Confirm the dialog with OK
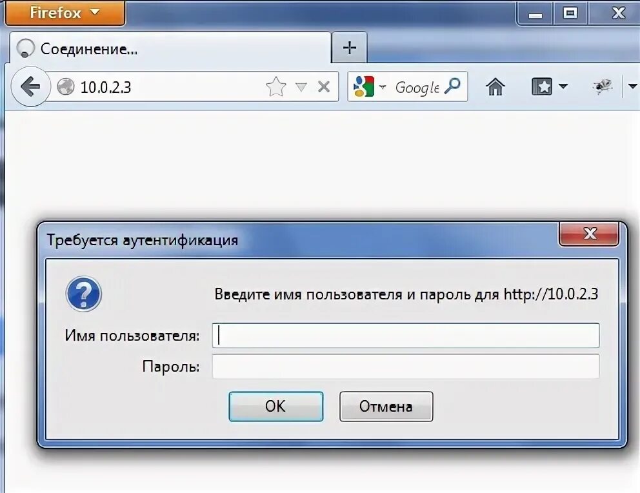Screen dimensions: 640x493 [276, 407]
